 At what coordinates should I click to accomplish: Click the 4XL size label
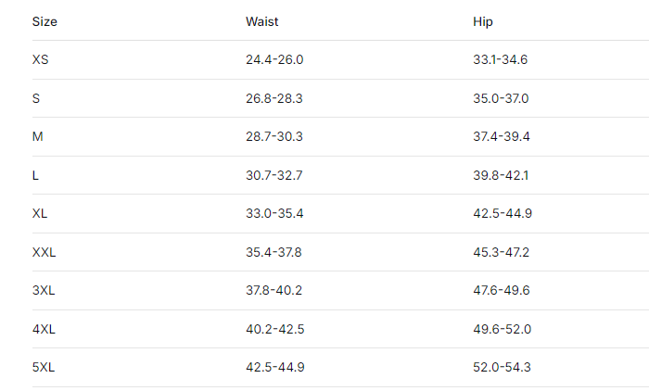pyautogui.click(x=44, y=329)
